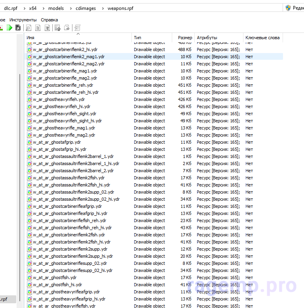Select w_ar_ghostcarbinerifle_mag2.ydr file name

65,78
